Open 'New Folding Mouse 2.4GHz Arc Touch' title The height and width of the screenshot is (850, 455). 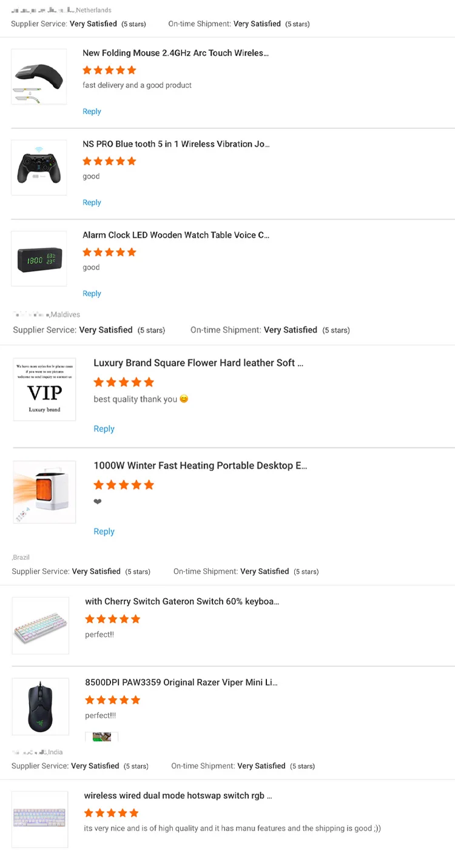click(175, 53)
